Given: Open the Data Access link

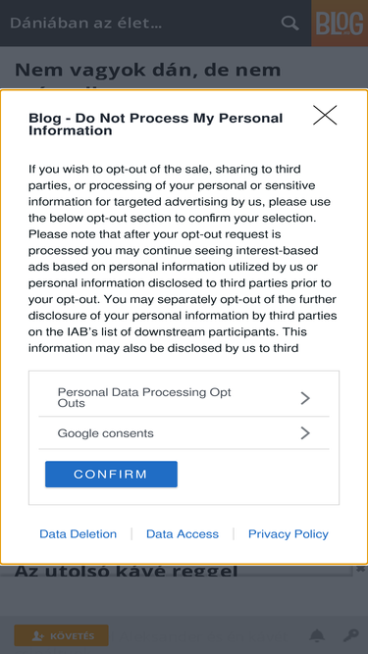Looking at the screenshot, I should pyautogui.click(x=183, y=533).
